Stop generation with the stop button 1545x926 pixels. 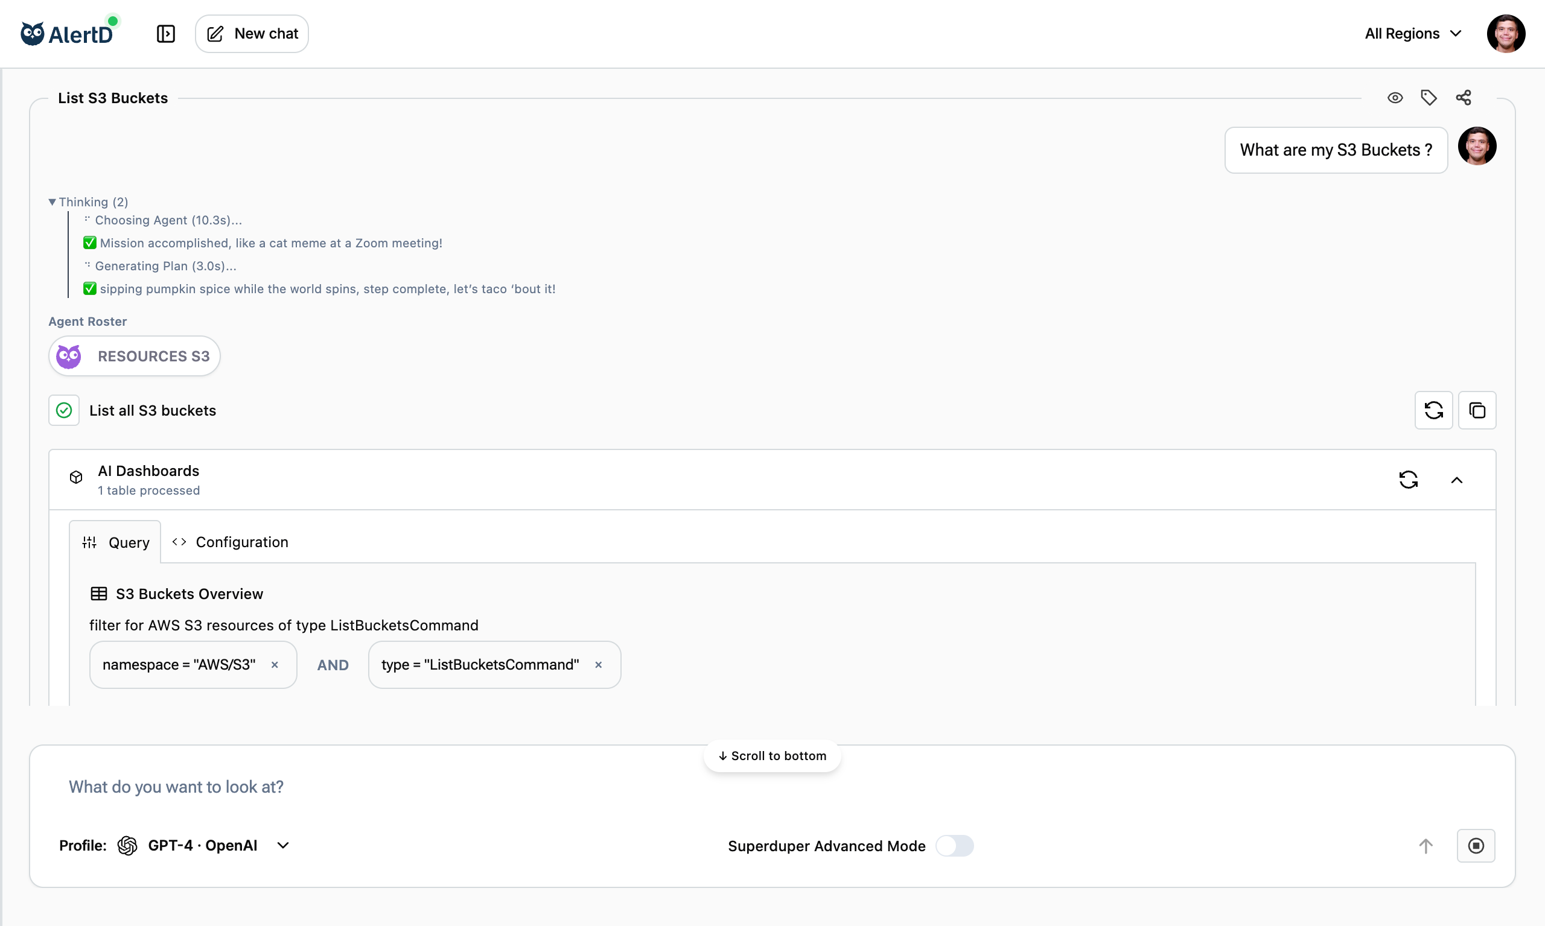[x=1476, y=846]
